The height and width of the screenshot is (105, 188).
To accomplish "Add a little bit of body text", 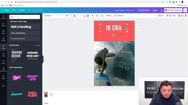I will tap(25, 39).
